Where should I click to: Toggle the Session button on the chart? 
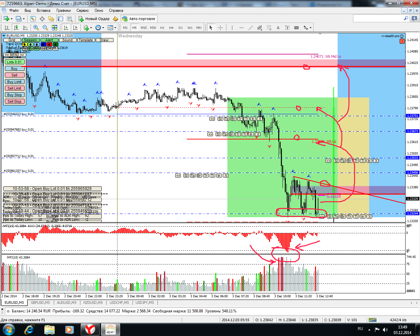pos(30,40)
